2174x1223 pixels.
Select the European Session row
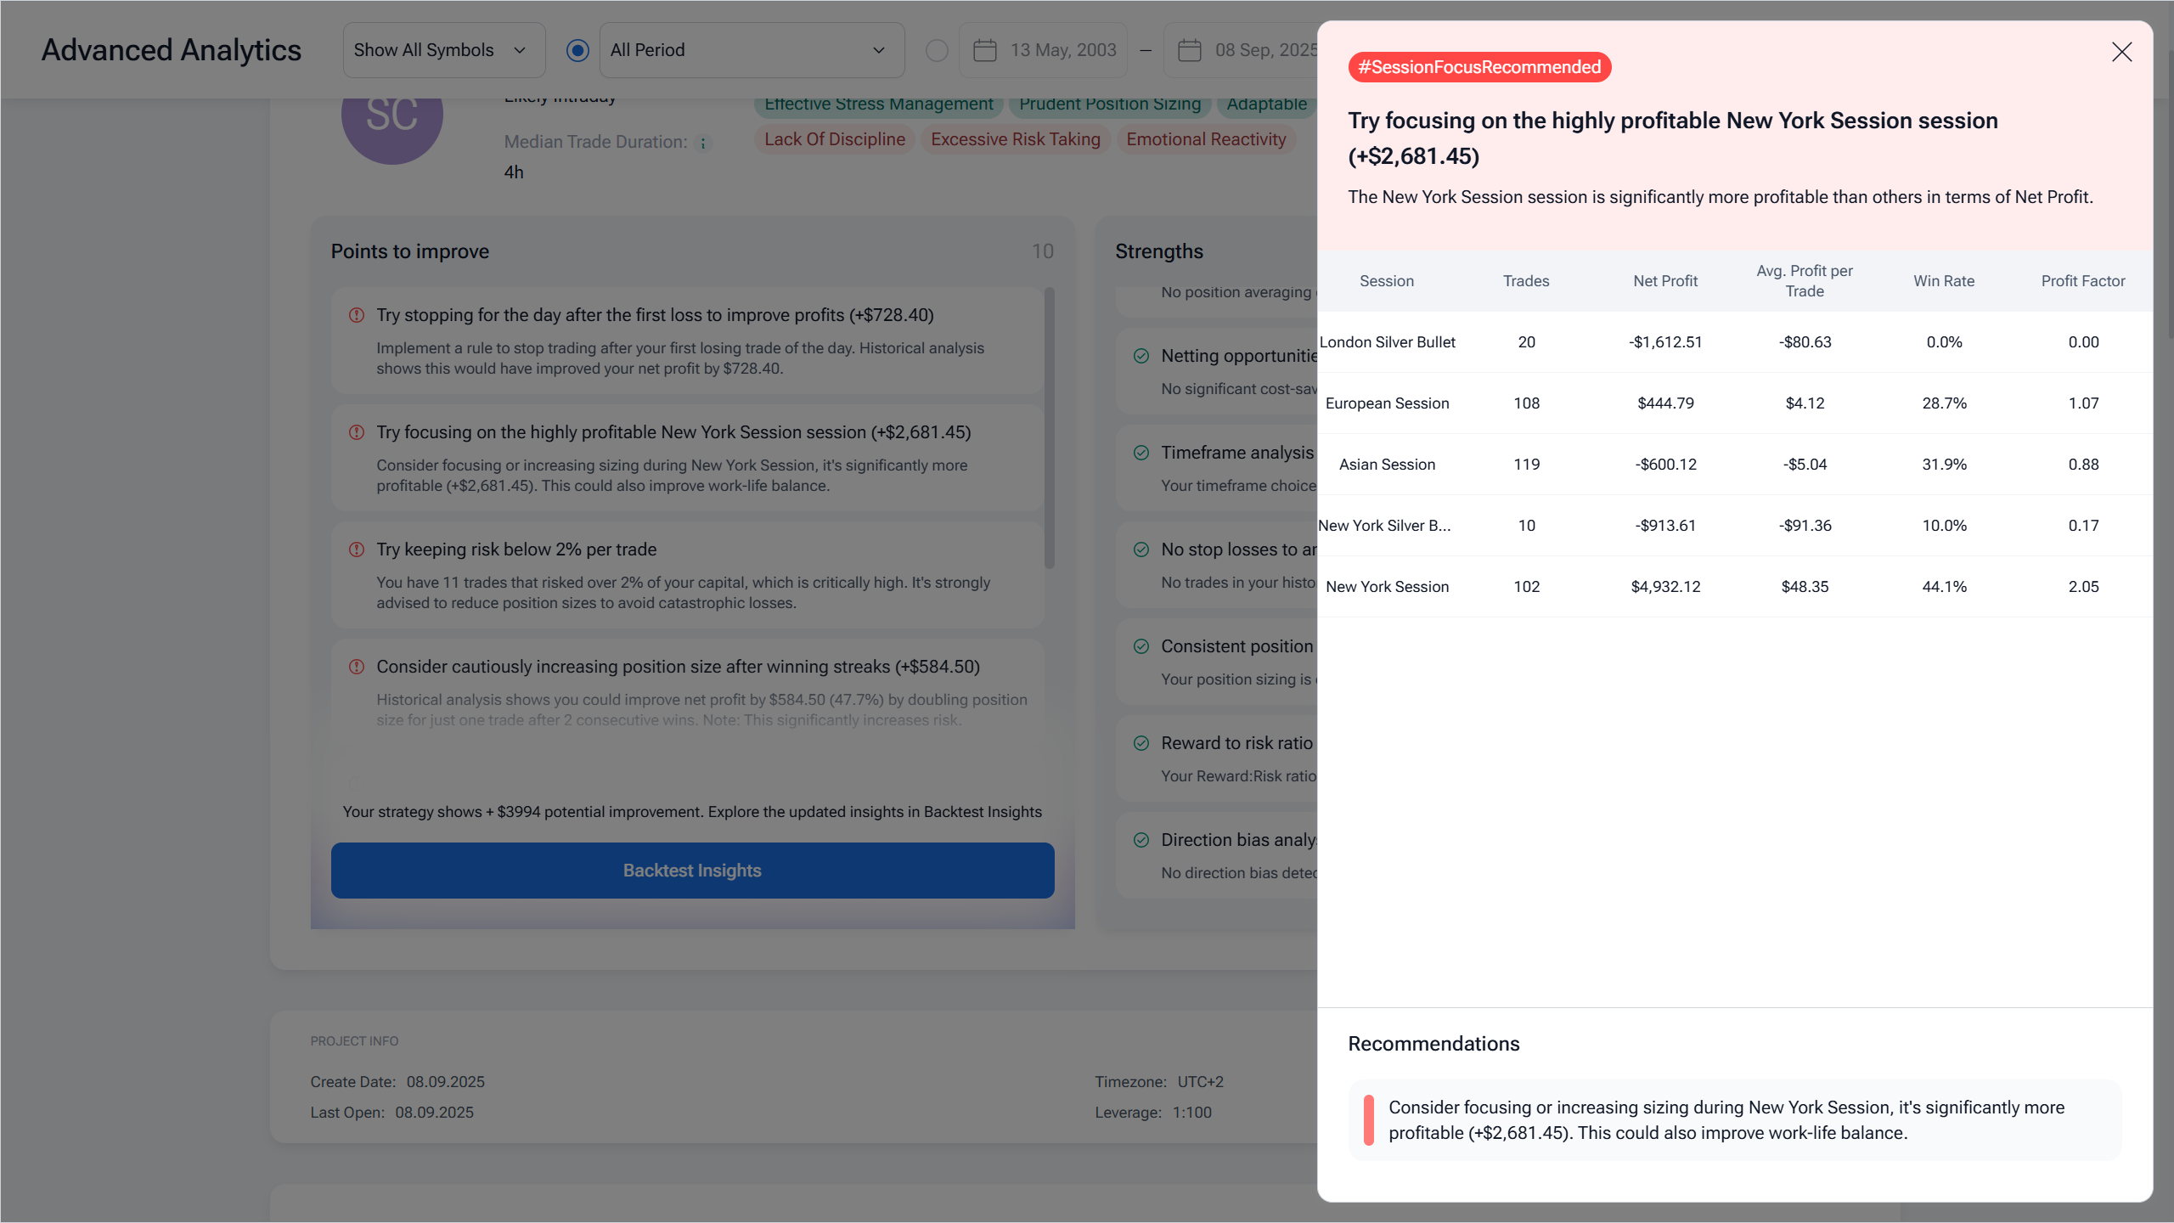click(1735, 403)
